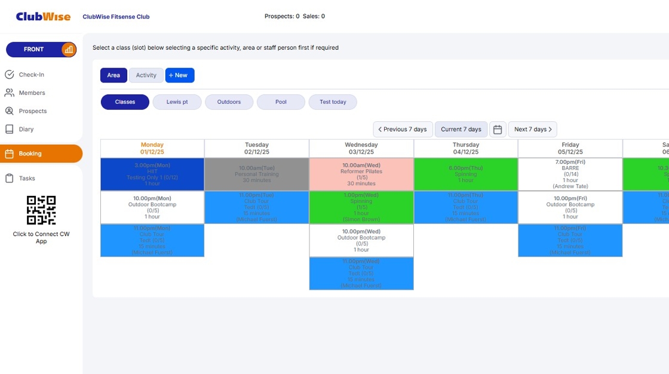Click the Check-In checkmark icon

[10, 75]
